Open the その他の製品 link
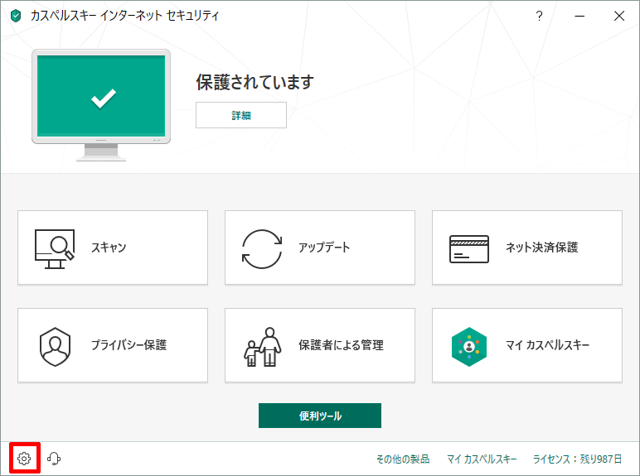Viewport: 640px width, 476px height. [x=402, y=459]
